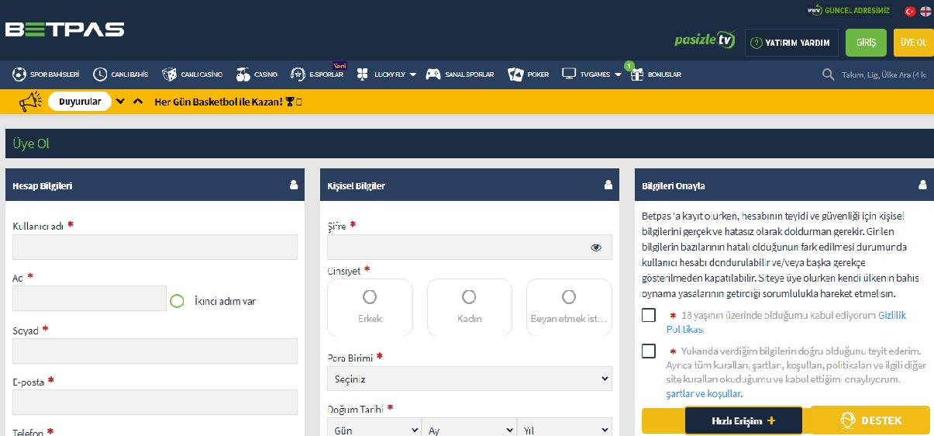The image size is (934, 436).
Task: Click the soccer ball Spor Bahisleri icon
Action: tap(19, 74)
